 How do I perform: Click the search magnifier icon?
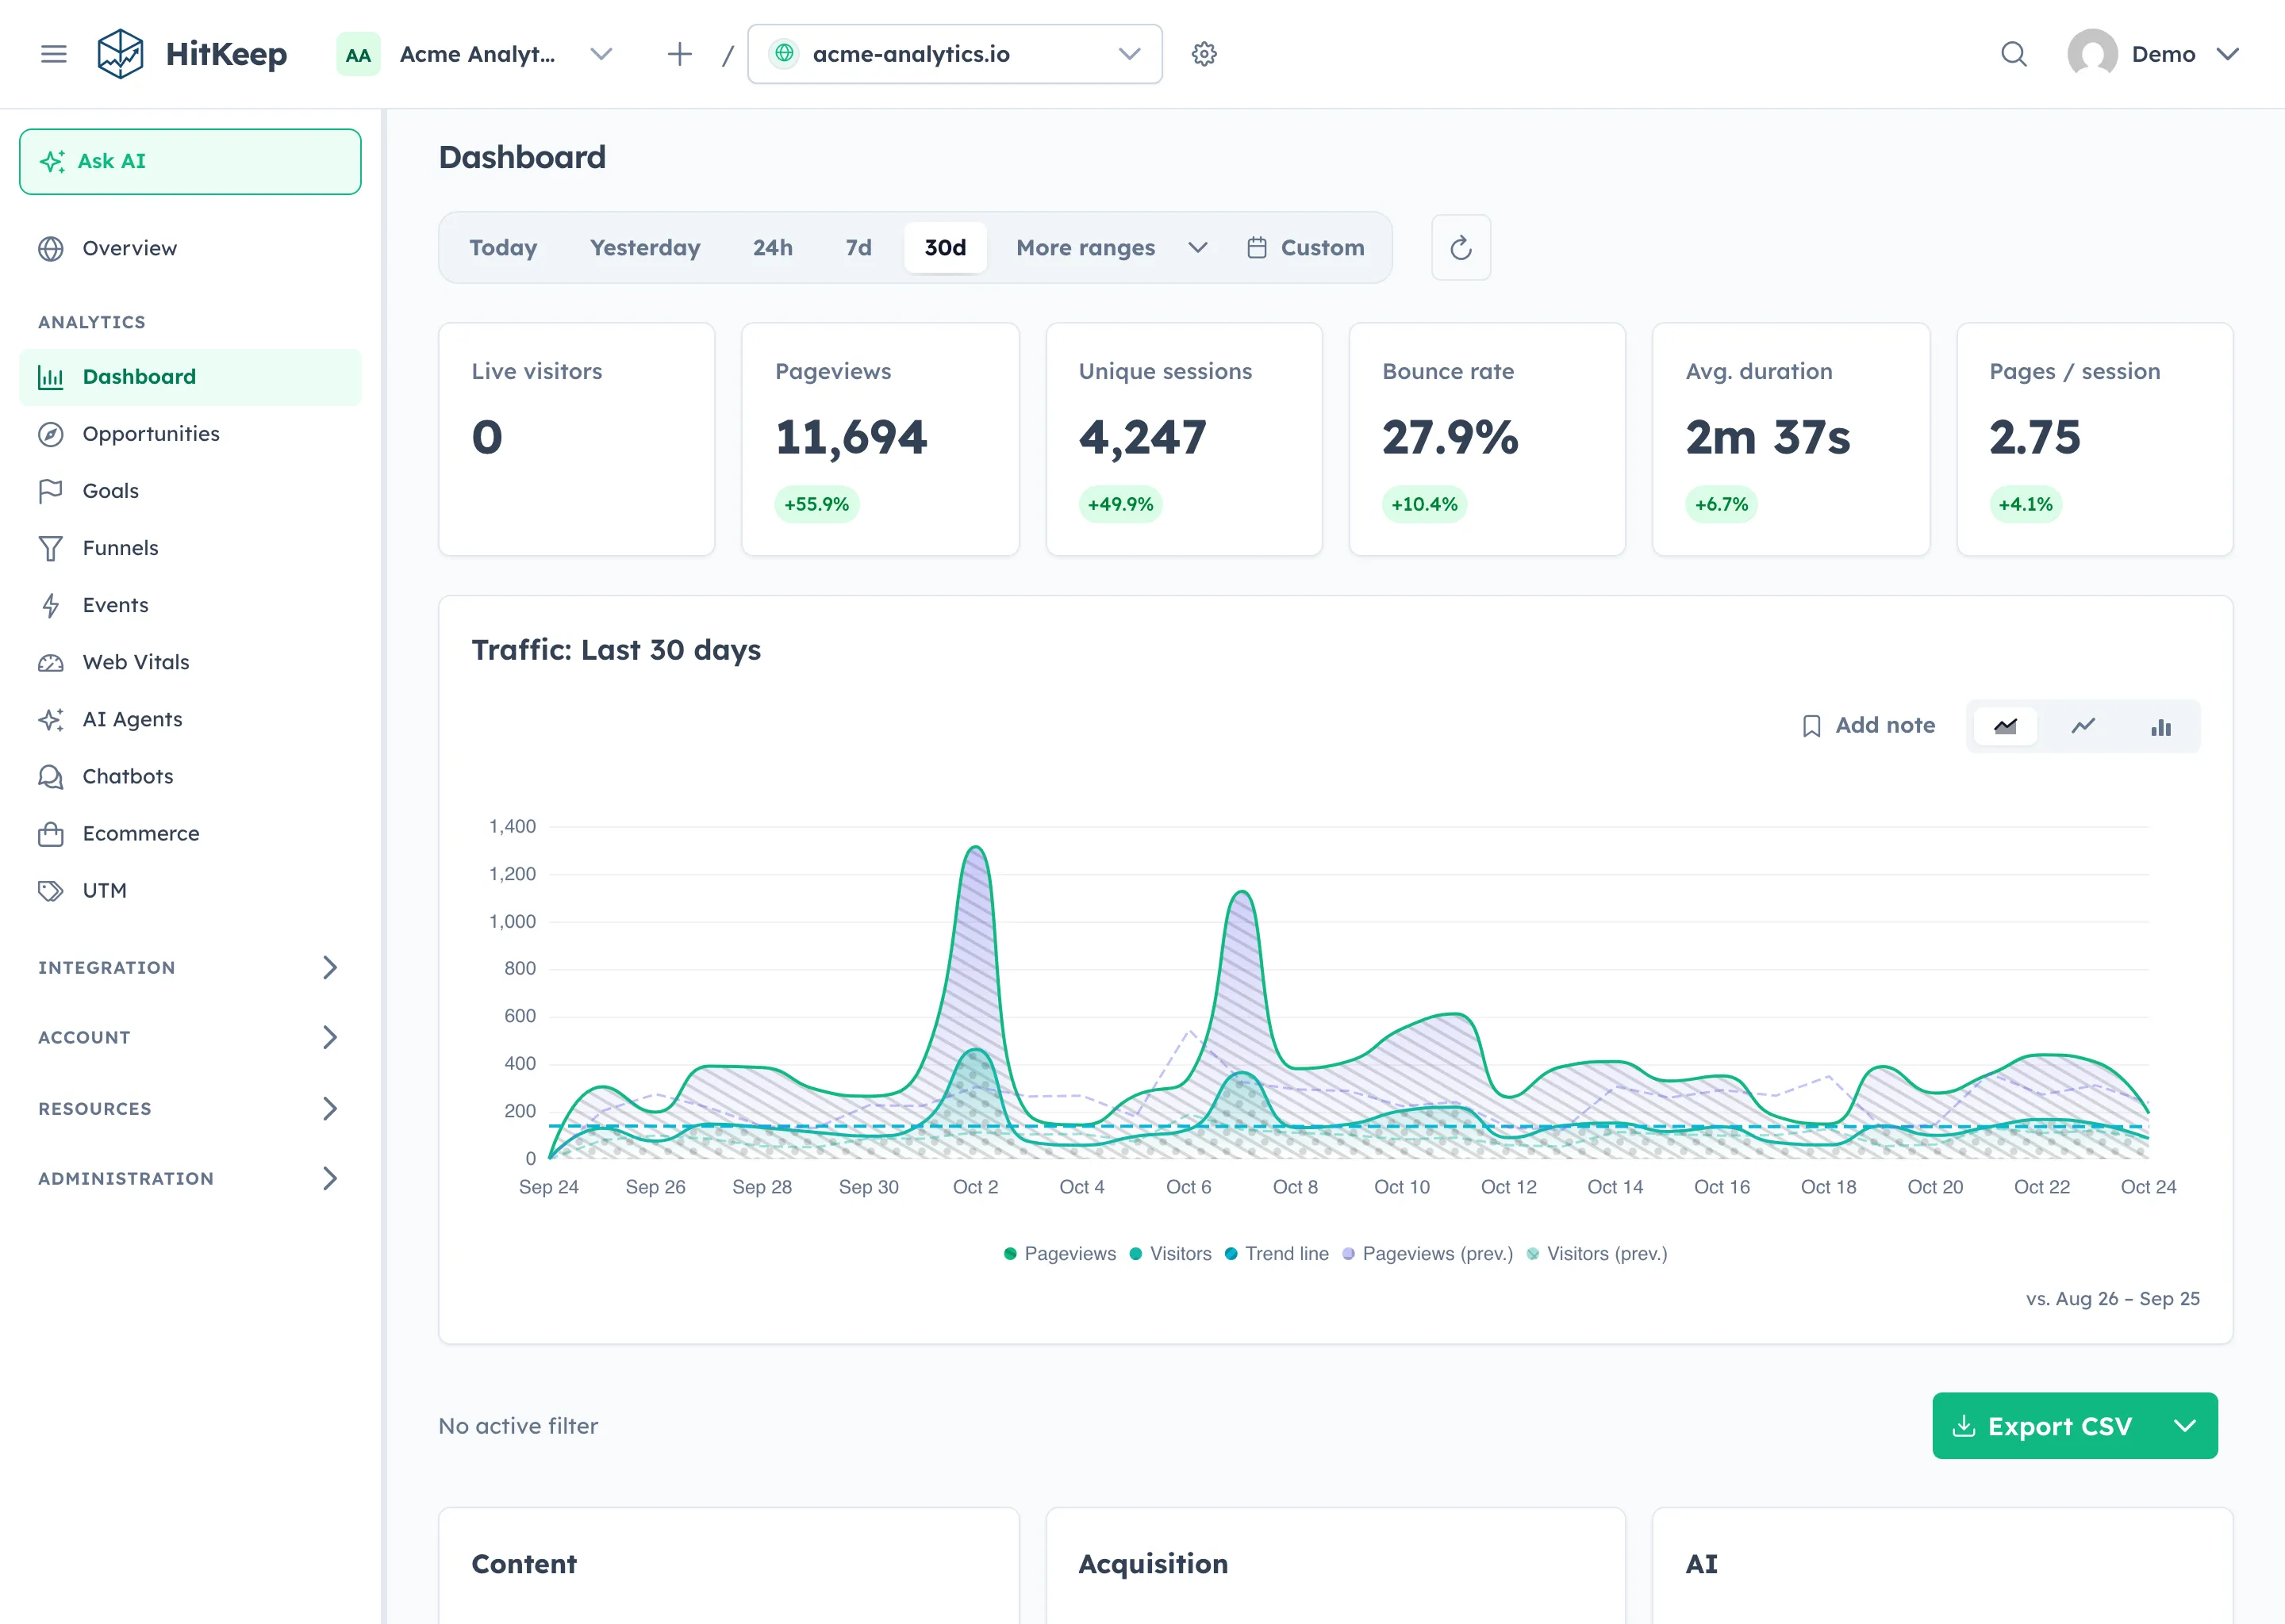[2014, 54]
